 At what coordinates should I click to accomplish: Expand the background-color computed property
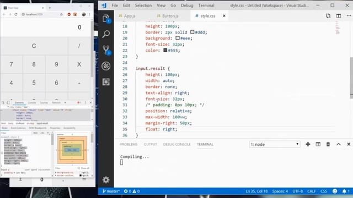pos(56,172)
